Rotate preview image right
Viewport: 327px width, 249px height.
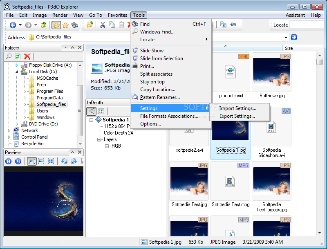74,161
